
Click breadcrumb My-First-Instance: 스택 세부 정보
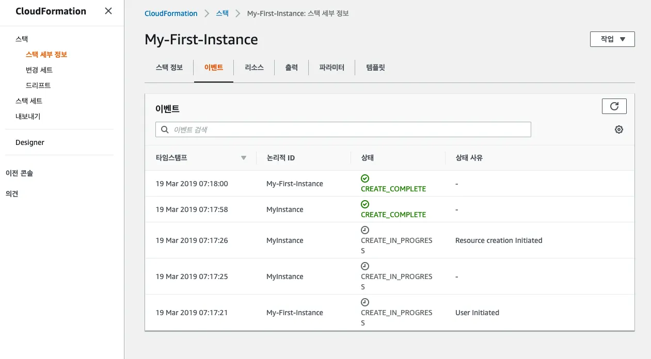298,13
